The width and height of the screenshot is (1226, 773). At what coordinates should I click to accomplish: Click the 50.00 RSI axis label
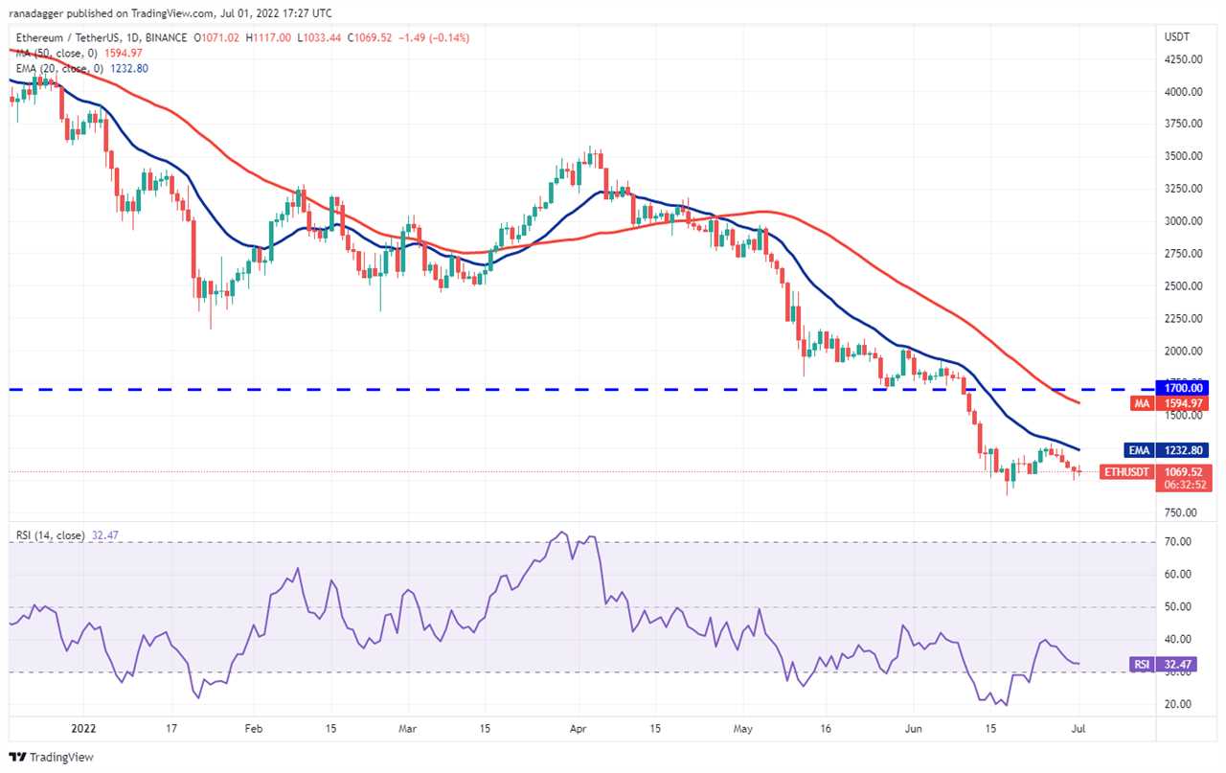[x=1177, y=607]
